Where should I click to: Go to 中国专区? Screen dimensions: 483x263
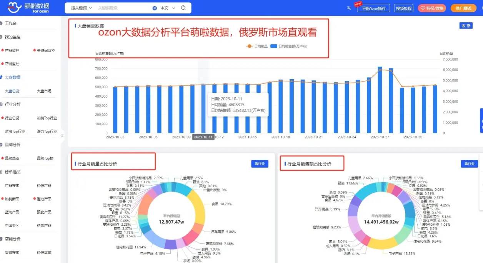tap(12, 226)
